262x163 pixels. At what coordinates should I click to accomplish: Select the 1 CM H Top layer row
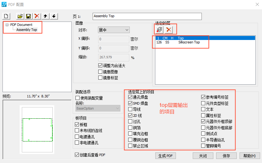pos(205,38)
